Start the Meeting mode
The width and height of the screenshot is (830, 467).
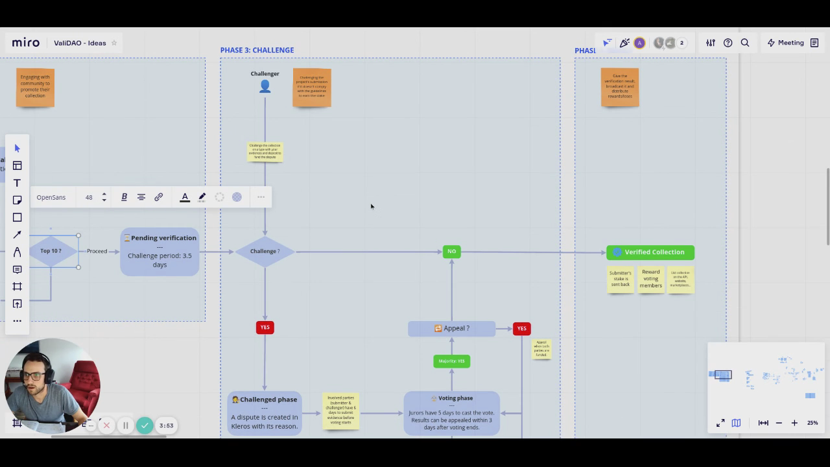[x=785, y=43]
